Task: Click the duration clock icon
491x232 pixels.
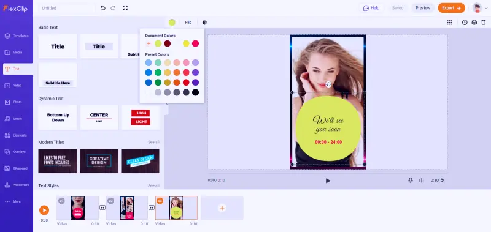Action: click(465, 23)
